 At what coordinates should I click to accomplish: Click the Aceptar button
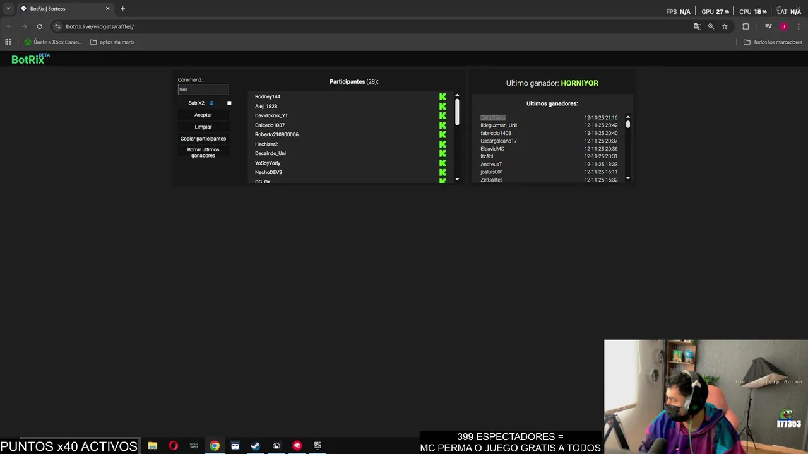[x=203, y=115]
